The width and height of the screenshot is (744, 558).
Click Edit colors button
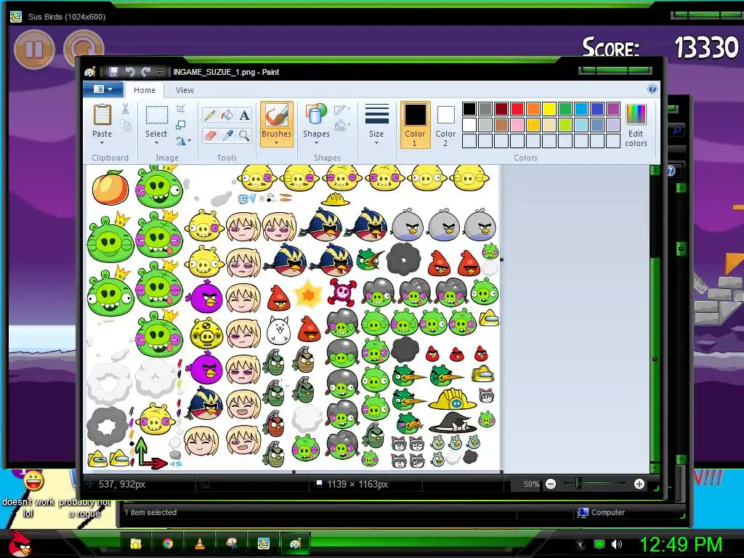[636, 126]
